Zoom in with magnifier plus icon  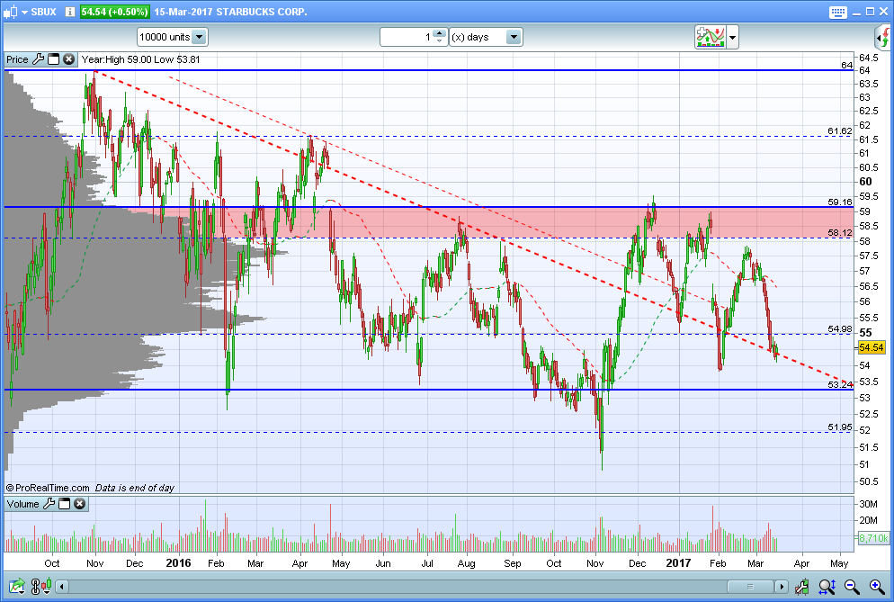[877, 586]
